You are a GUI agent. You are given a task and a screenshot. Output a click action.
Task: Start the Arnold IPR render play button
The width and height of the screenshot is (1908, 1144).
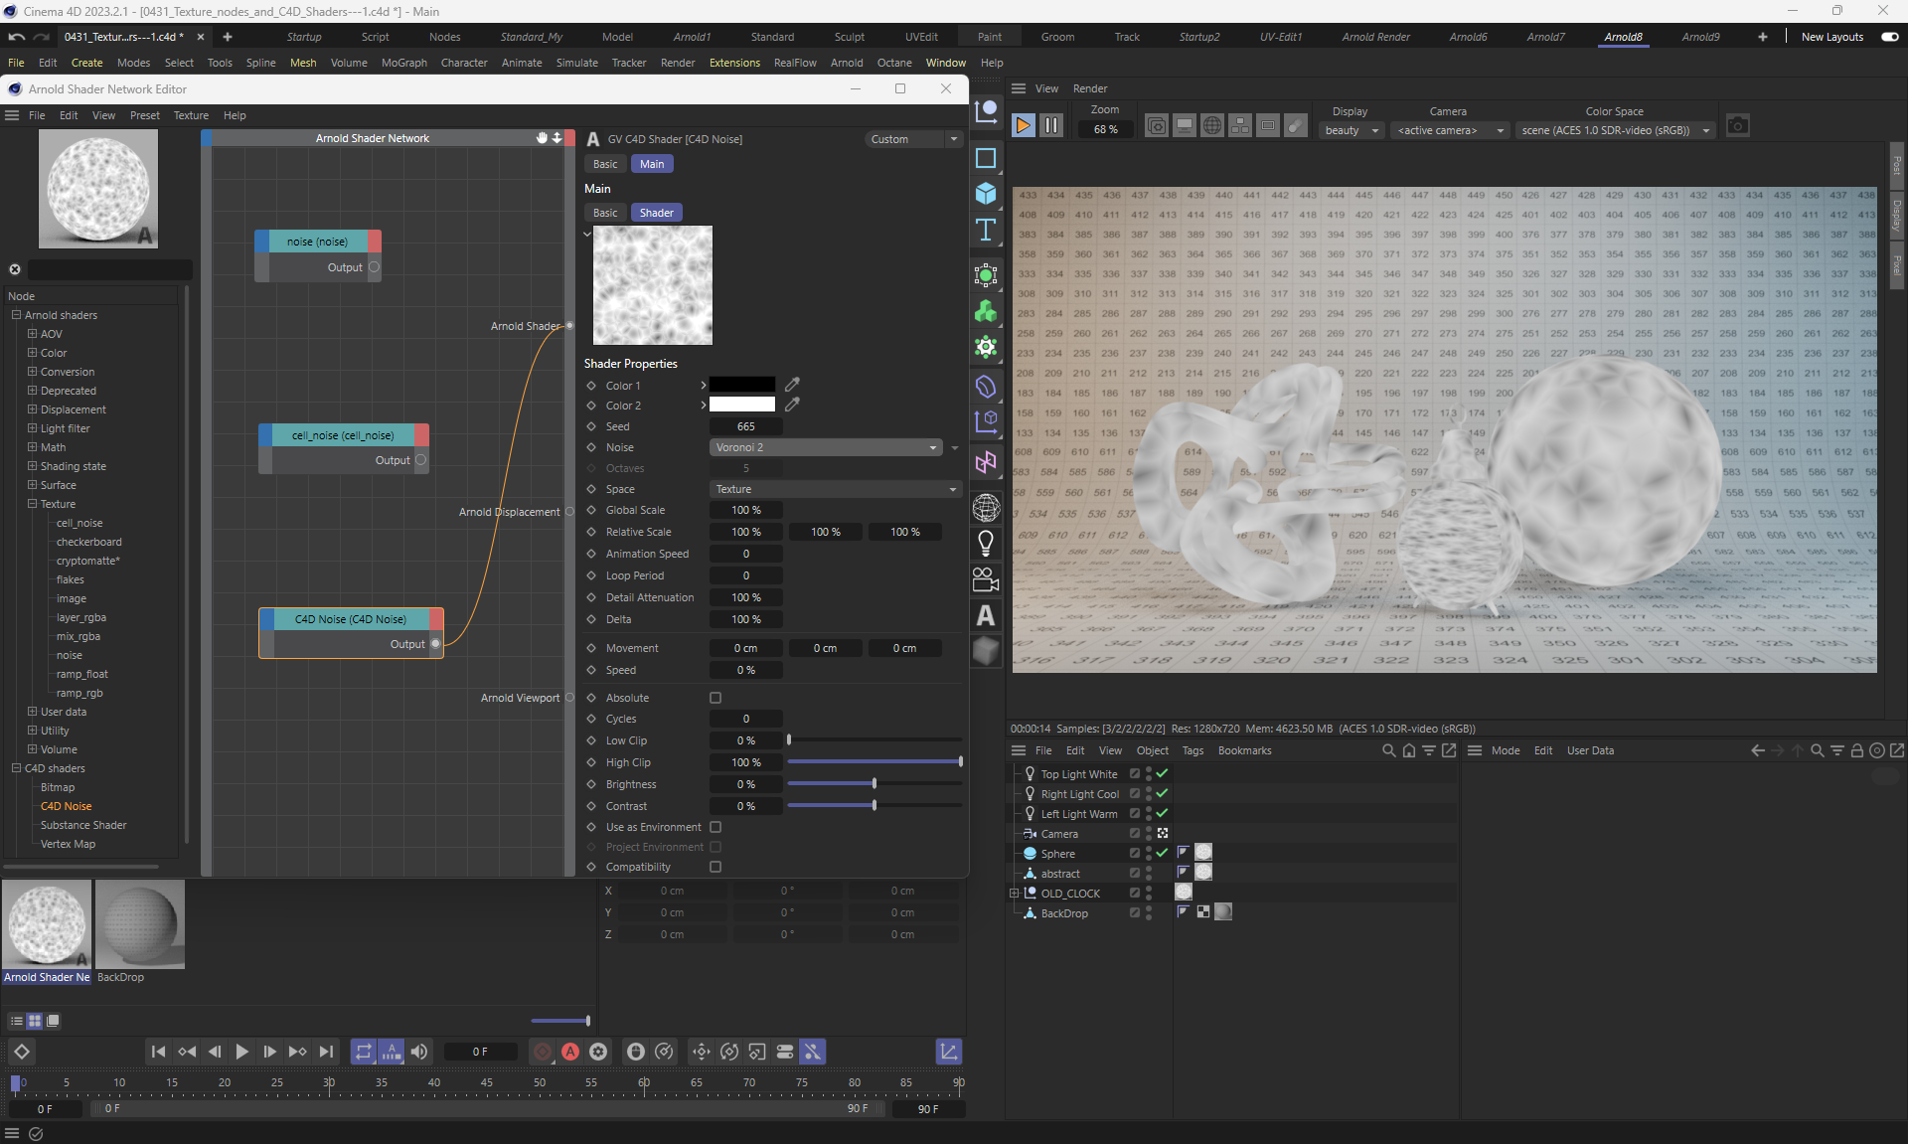click(x=1023, y=126)
